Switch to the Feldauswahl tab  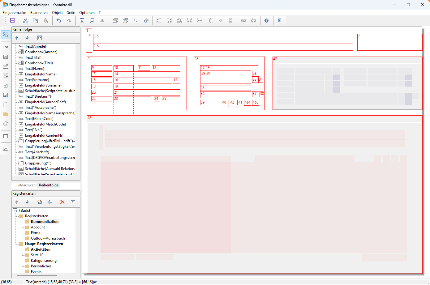[x=26, y=185]
